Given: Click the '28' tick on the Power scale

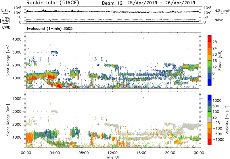Looking at the screenshot, I should pos(214,42).
